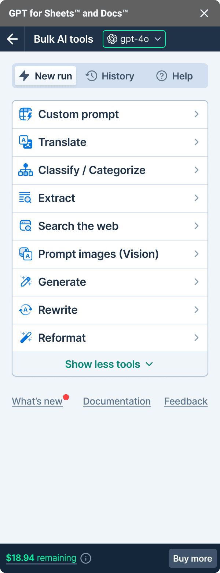Open the Help tab

(x=175, y=76)
